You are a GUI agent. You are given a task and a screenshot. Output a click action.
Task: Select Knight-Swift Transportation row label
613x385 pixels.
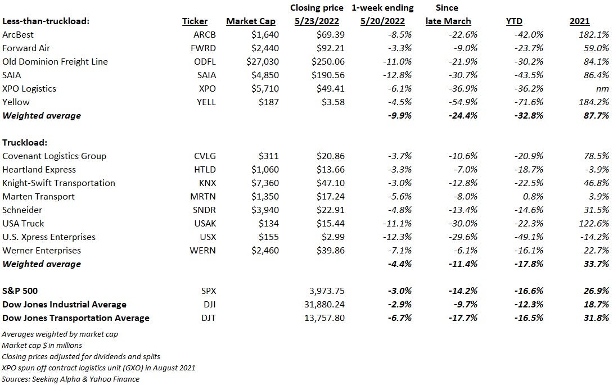click(x=58, y=183)
